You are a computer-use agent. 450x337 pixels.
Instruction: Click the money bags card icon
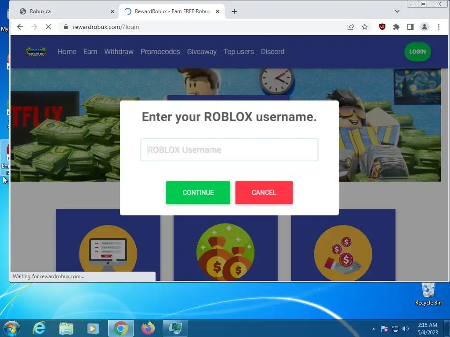[225, 251]
